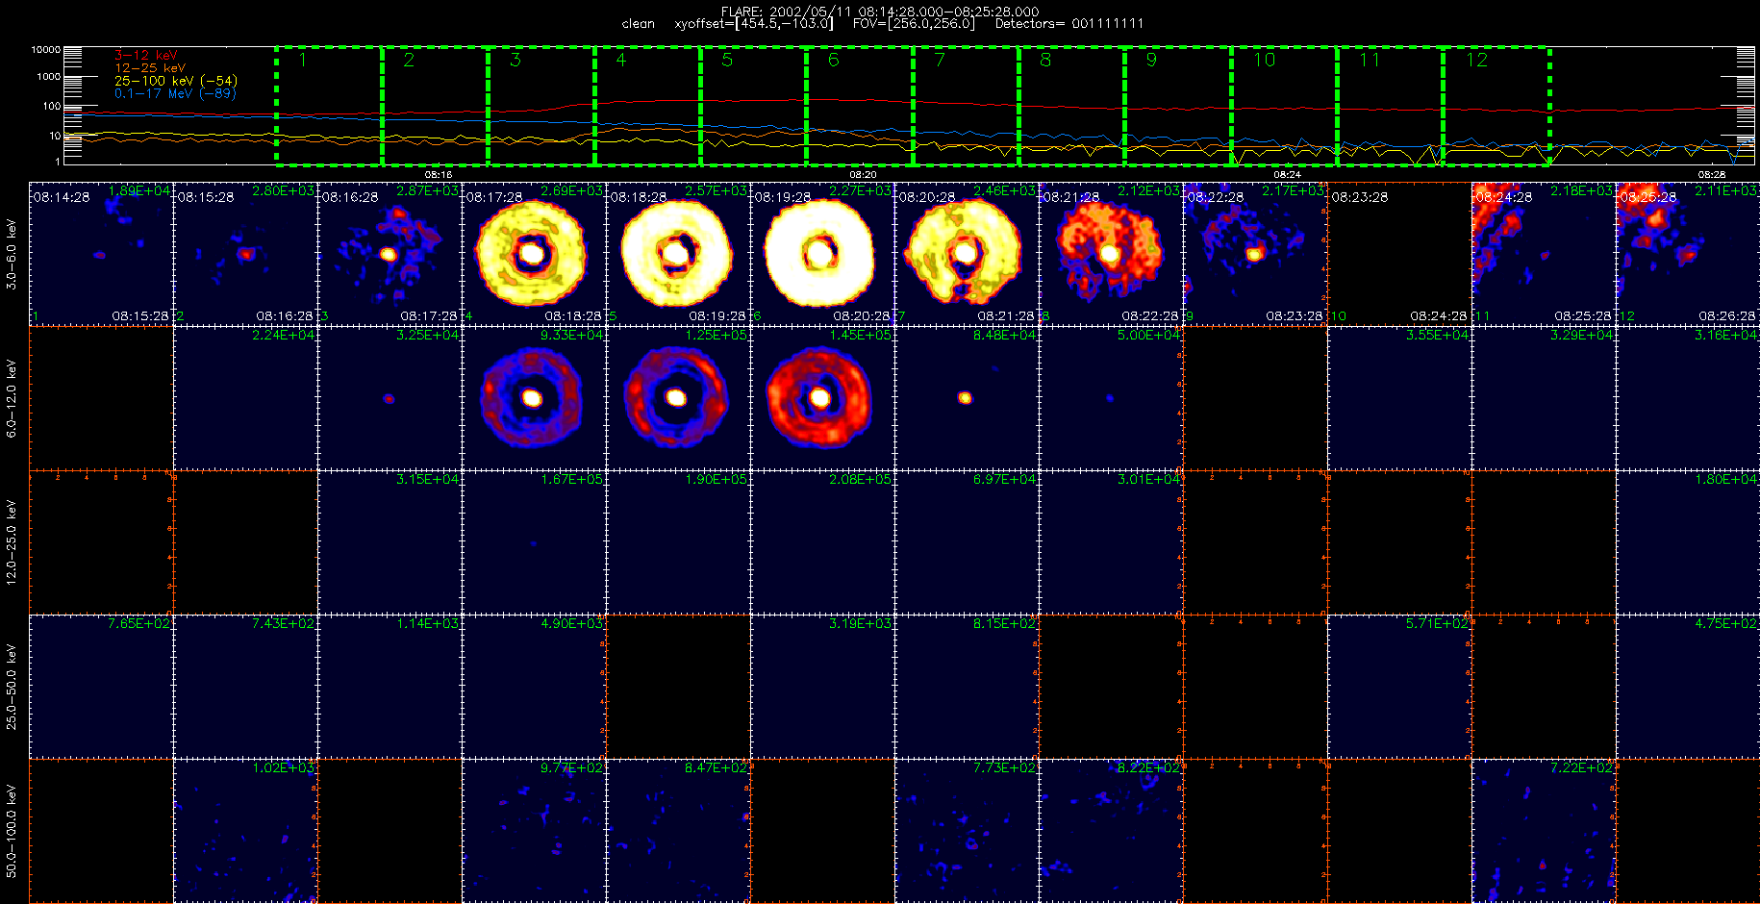This screenshot has height=904, width=1760.
Task: Click the red 3-12 keV legend entry
Action: (x=146, y=56)
